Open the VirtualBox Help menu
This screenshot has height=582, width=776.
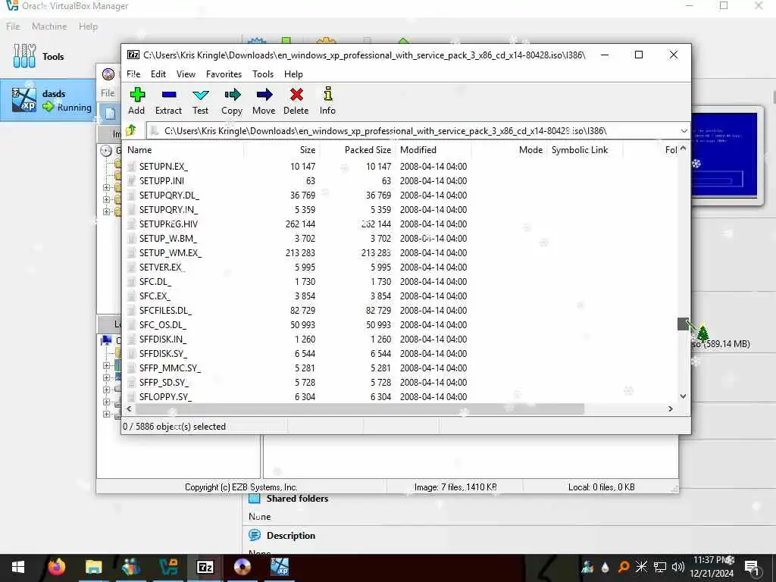pos(88,27)
